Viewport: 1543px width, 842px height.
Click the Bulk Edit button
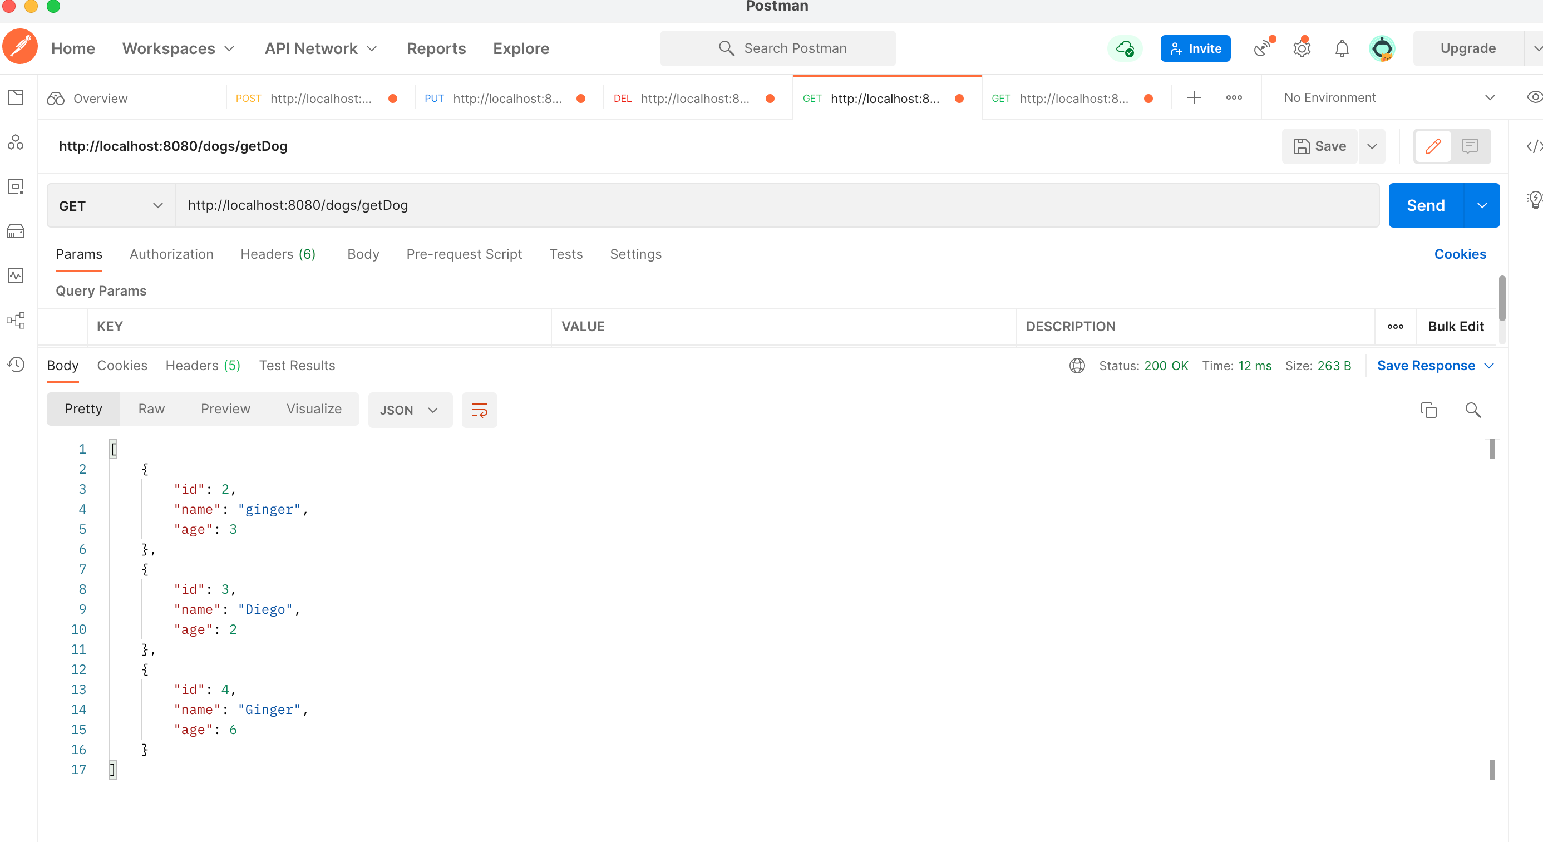[1456, 326]
